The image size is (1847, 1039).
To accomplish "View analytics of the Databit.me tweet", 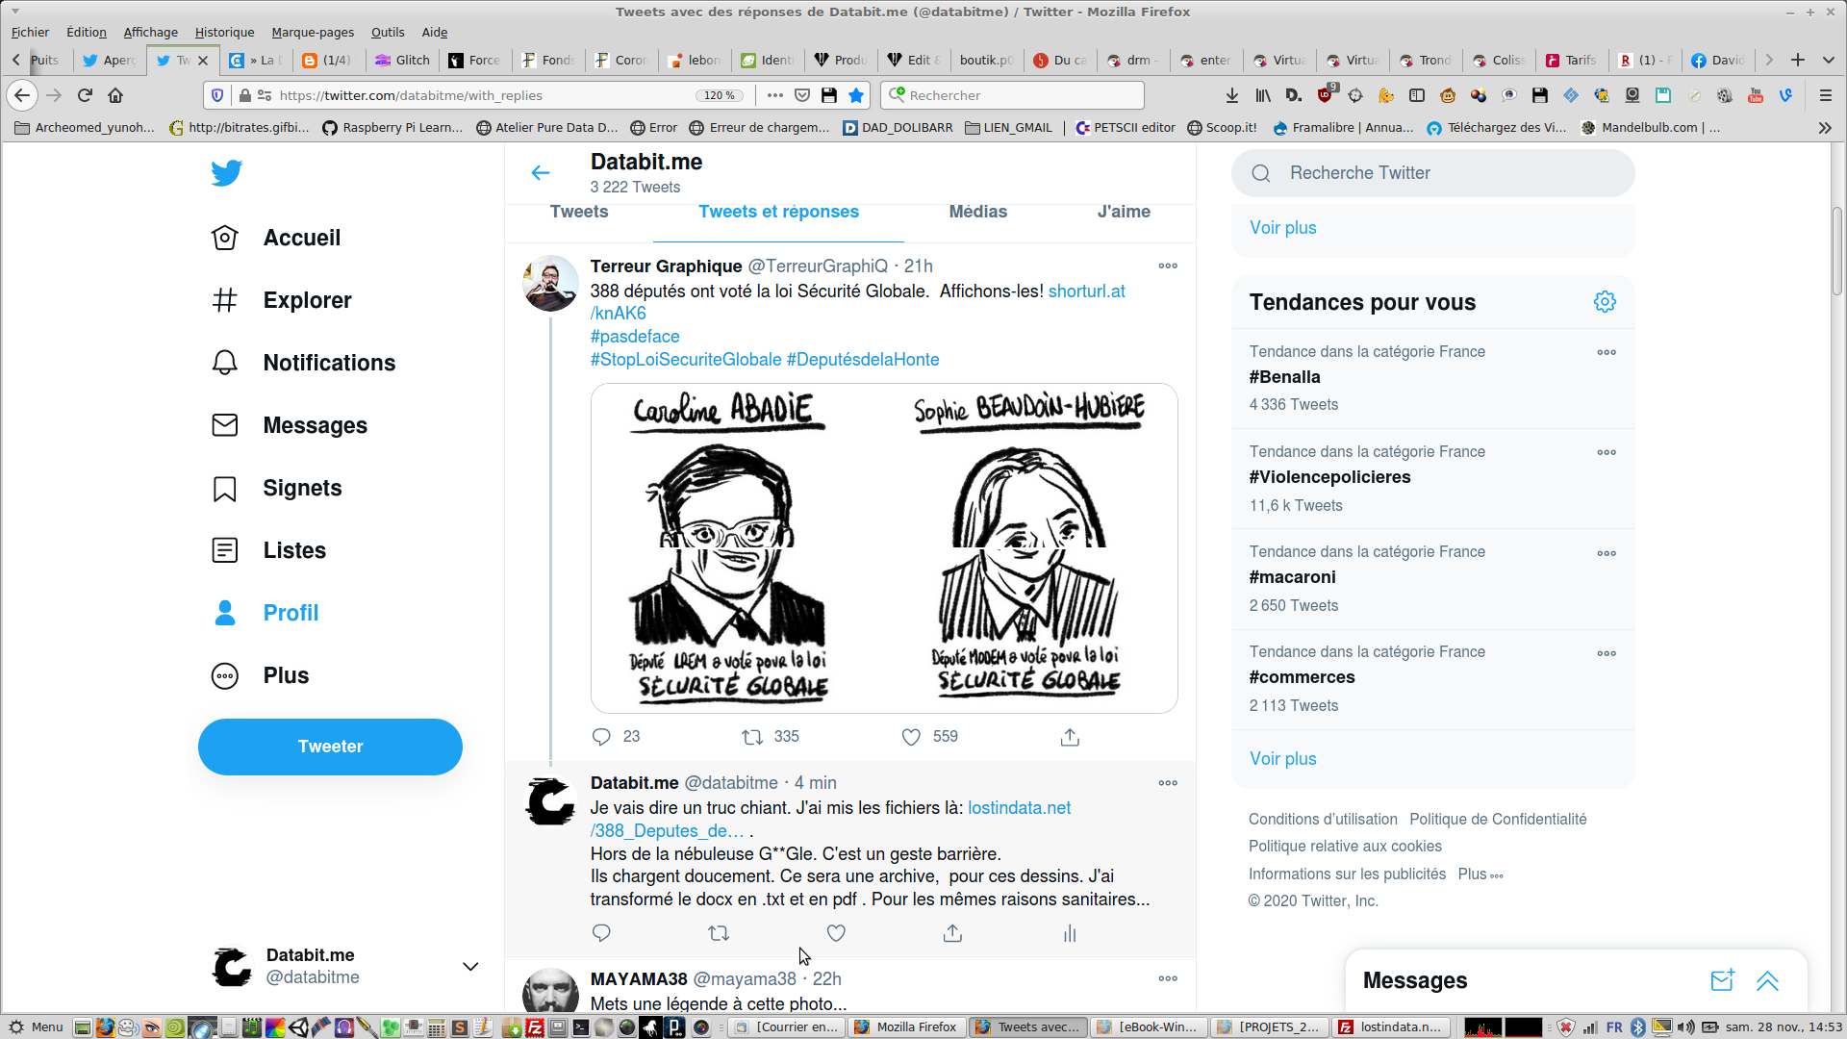I will pyautogui.click(x=1070, y=933).
